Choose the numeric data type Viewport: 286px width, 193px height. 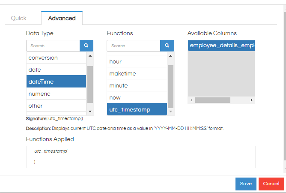[56, 94]
